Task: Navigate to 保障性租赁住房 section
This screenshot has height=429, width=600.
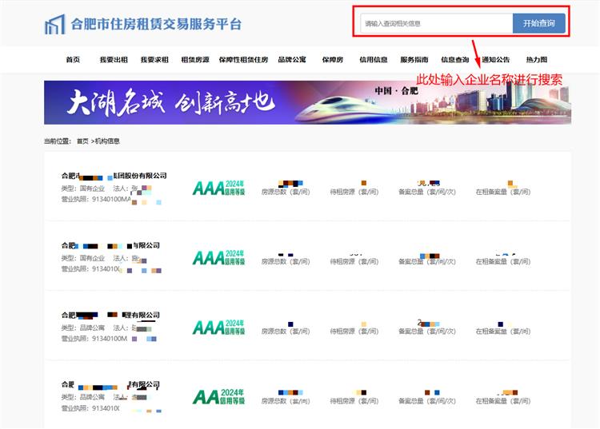Action: click(x=243, y=60)
